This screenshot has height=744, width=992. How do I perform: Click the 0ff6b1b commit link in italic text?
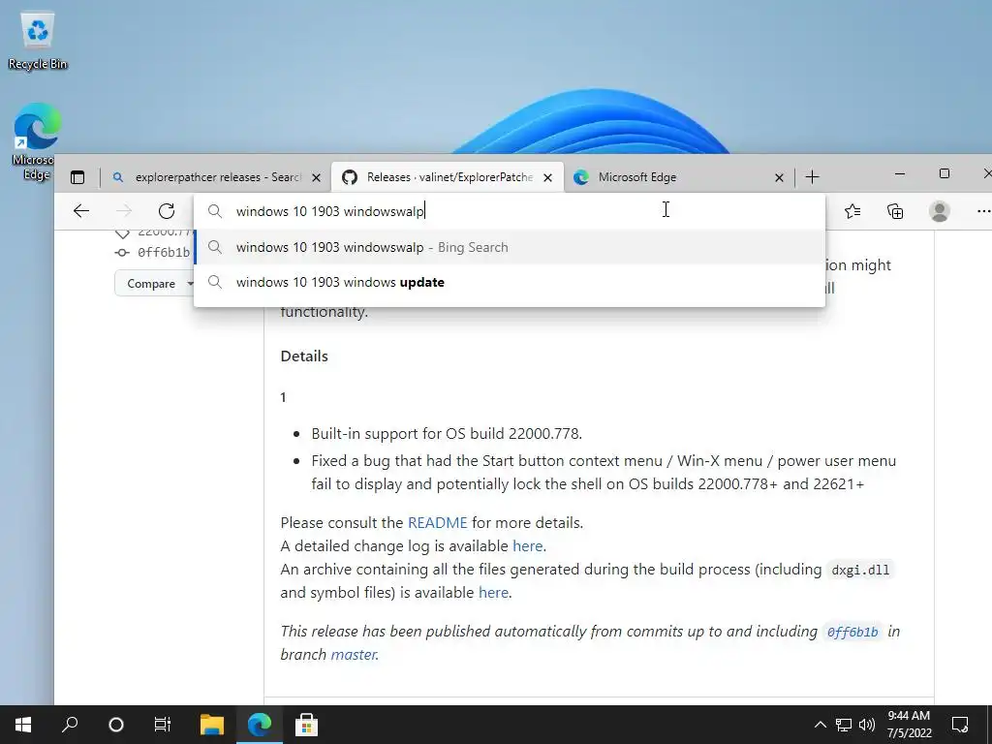tap(852, 632)
